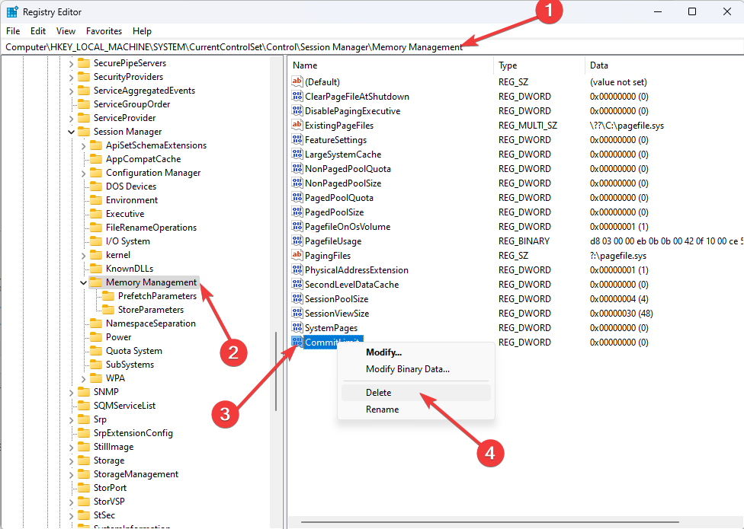Click the PagefileUsage binary value icon
This screenshot has height=529, width=744.
pyautogui.click(x=297, y=241)
